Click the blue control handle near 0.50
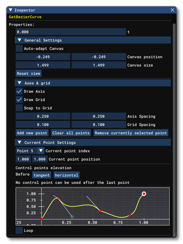 [x=86, y=195]
